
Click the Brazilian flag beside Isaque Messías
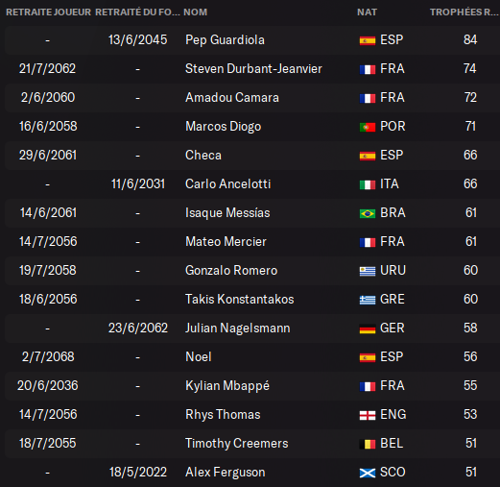[368, 213]
